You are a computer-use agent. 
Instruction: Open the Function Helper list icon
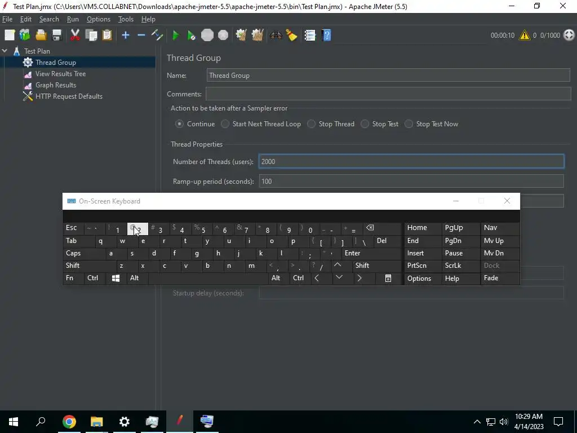(x=310, y=36)
